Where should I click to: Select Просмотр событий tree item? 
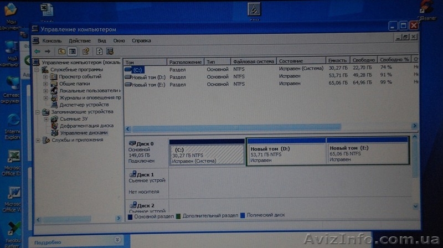[x=80, y=76]
